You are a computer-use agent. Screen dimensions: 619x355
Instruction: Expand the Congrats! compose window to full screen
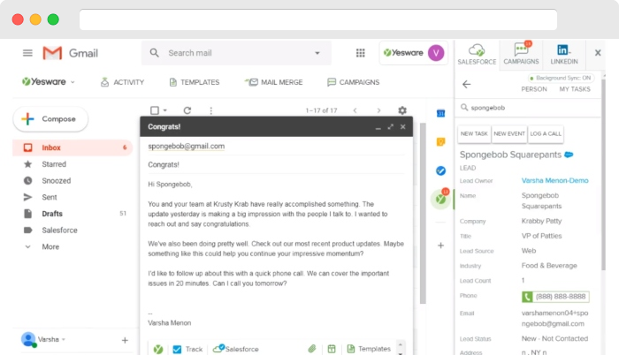391,126
